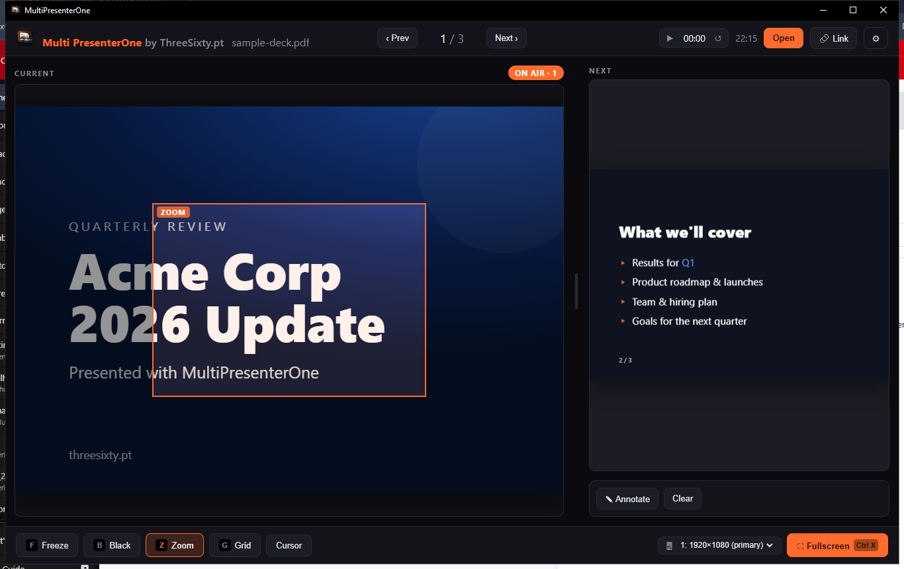The height and width of the screenshot is (569, 904).
Task: Click the 'What we'll cover' heading in the Next preview
Action: [685, 232]
